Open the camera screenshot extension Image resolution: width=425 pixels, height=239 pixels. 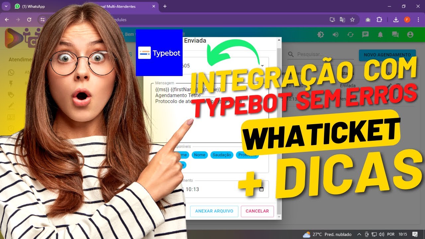coord(368,20)
